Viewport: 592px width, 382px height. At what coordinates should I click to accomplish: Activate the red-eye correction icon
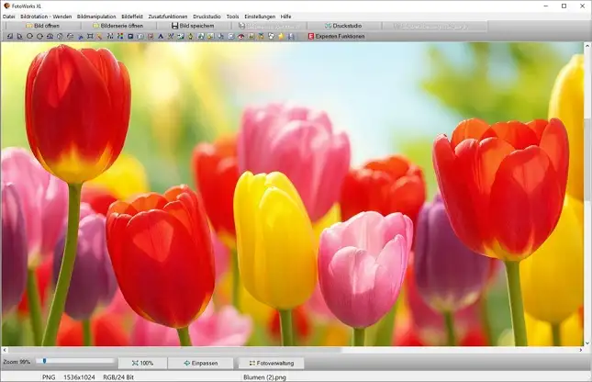(x=240, y=37)
